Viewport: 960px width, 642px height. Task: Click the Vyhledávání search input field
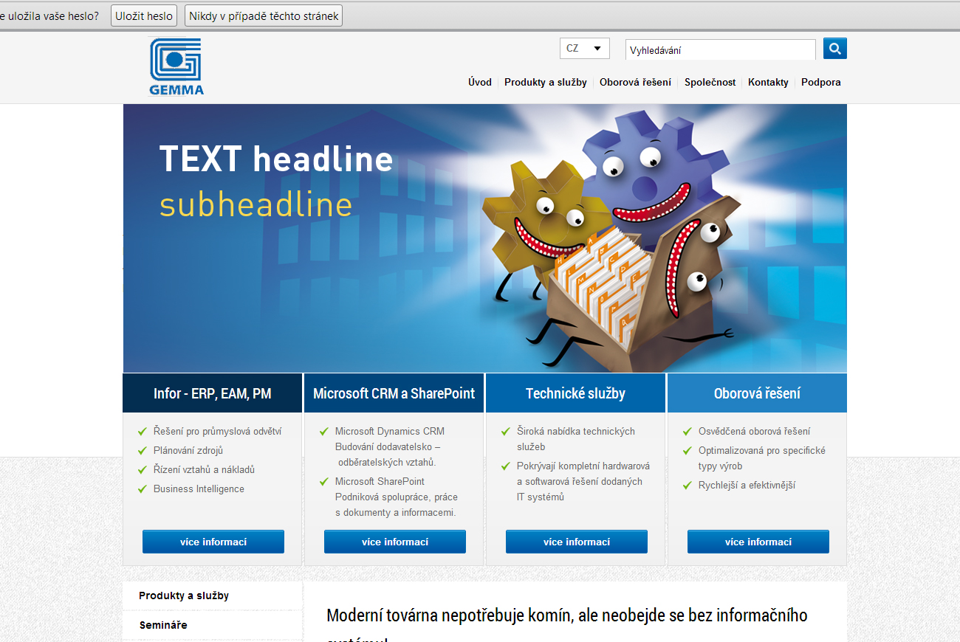[x=720, y=50]
